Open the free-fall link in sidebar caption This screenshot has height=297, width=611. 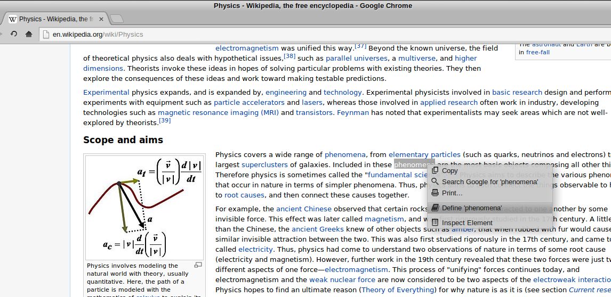pos(538,52)
